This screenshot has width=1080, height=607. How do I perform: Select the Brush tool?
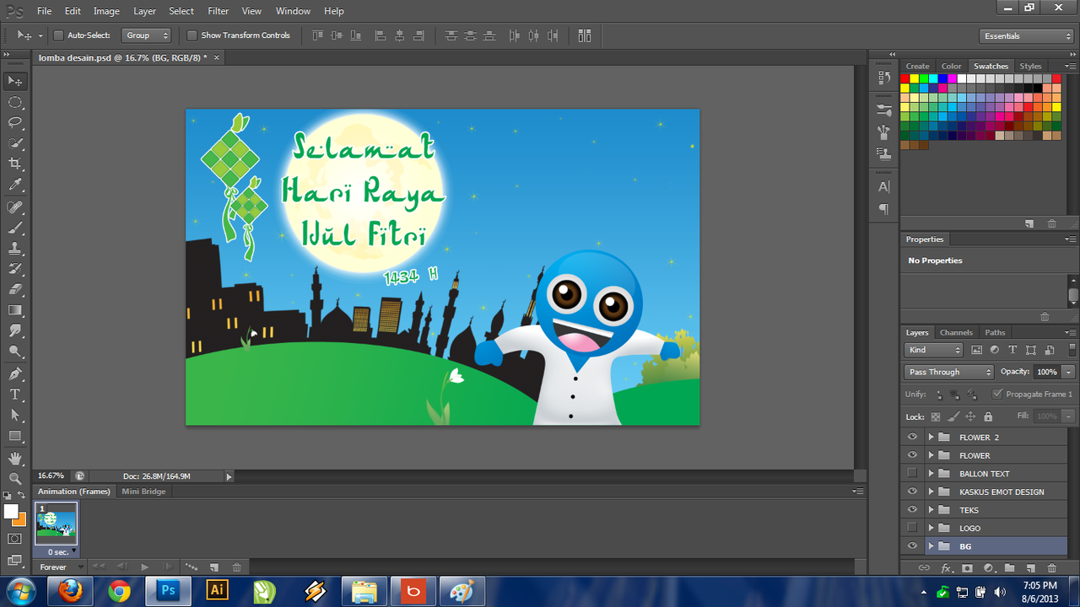(15, 228)
